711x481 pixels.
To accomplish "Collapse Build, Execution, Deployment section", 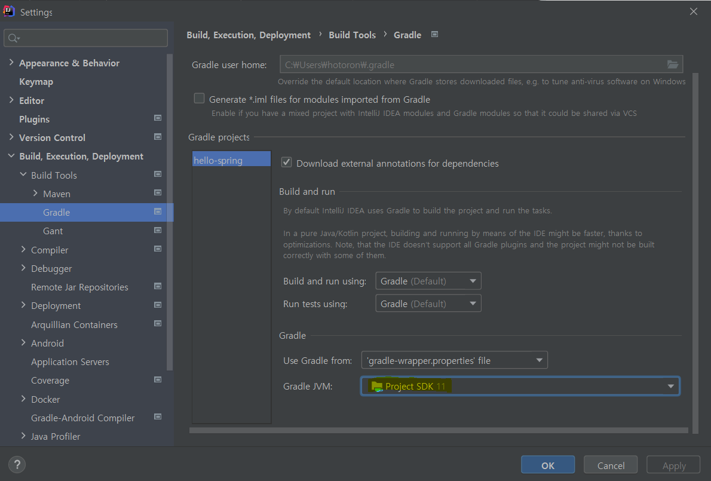I will [11, 156].
